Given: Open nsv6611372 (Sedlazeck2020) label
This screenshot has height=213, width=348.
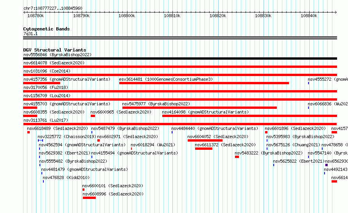Looking at the screenshot, I should (225, 145).
